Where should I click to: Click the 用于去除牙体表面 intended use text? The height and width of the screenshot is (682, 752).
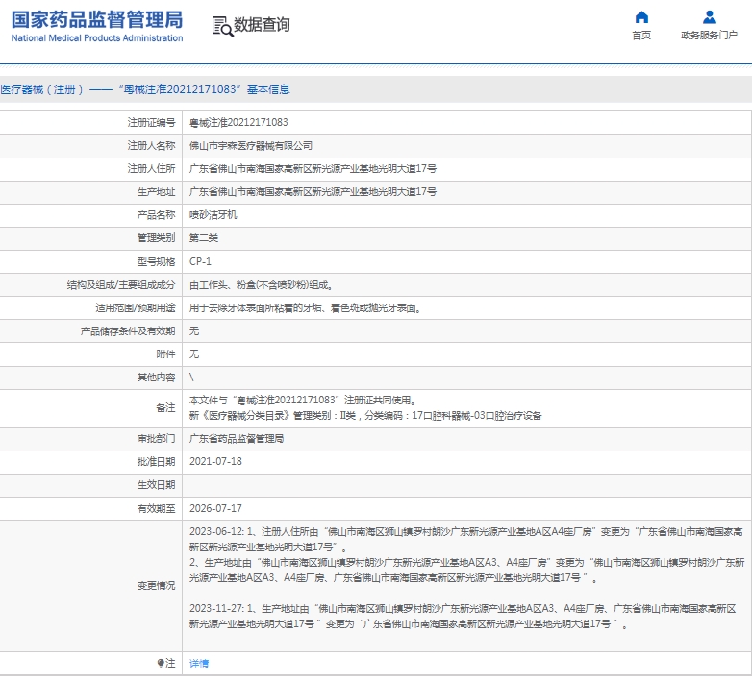click(x=306, y=308)
